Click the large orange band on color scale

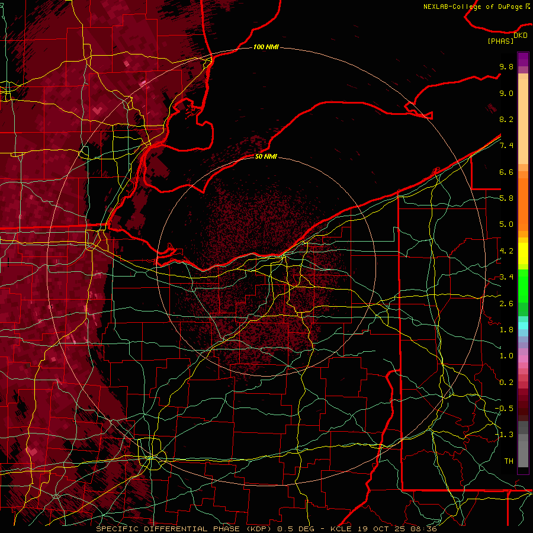tap(523, 204)
